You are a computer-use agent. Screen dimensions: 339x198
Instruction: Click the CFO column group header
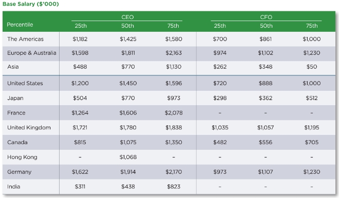coord(266,17)
